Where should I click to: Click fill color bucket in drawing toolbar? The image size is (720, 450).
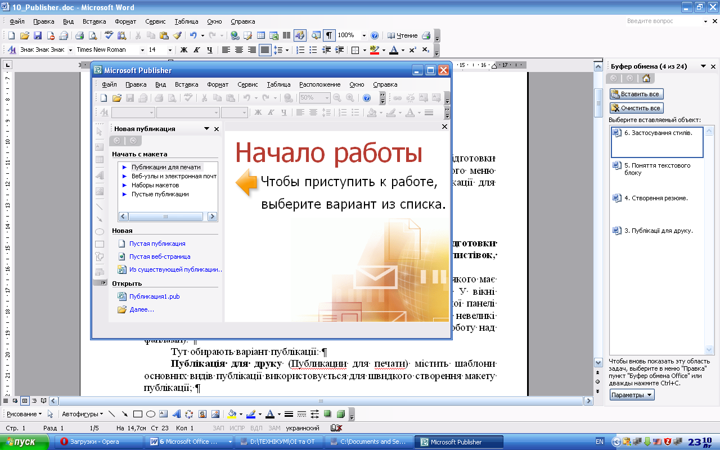[x=231, y=414]
